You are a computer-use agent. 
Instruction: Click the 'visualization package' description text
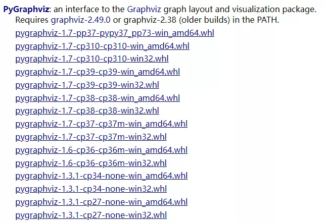(274, 9)
